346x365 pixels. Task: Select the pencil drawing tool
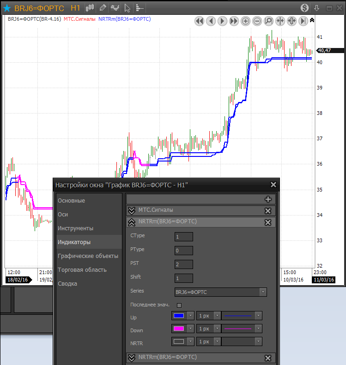point(103,8)
